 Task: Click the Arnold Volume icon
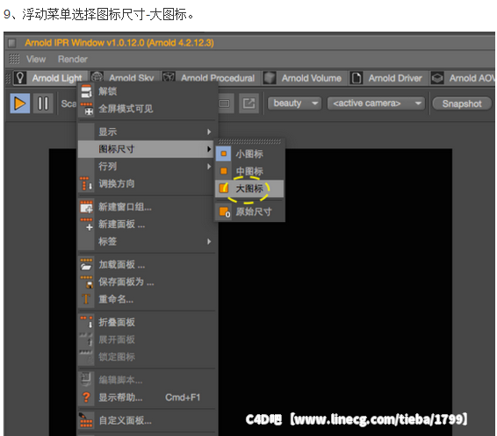pos(270,78)
